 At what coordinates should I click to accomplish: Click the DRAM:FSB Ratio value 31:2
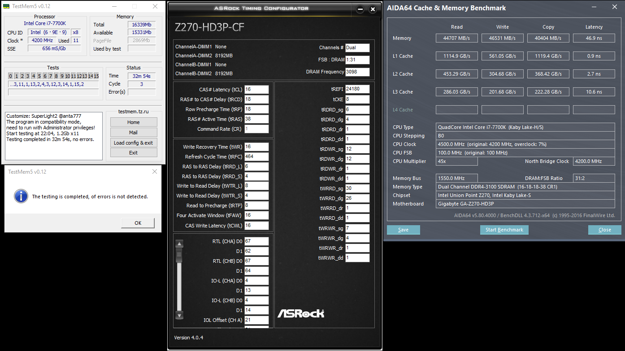click(x=594, y=178)
